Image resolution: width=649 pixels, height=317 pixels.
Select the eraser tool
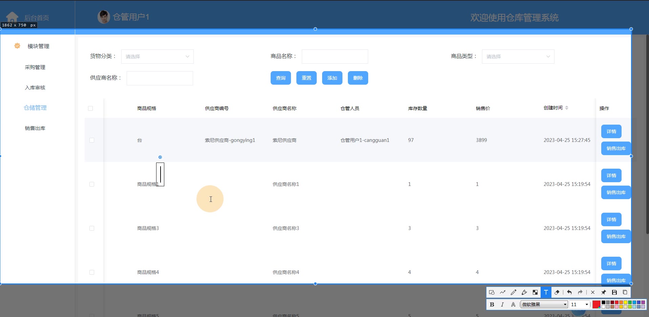[x=557, y=292]
